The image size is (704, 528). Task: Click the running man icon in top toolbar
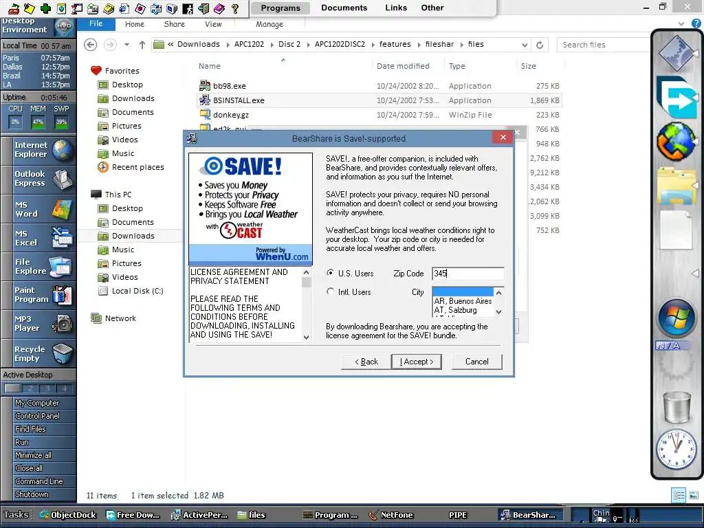click(188, 8)
